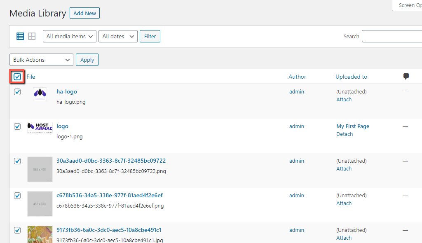Open the All dates dropdown
The image size is (422, 243).
point(118,36)
